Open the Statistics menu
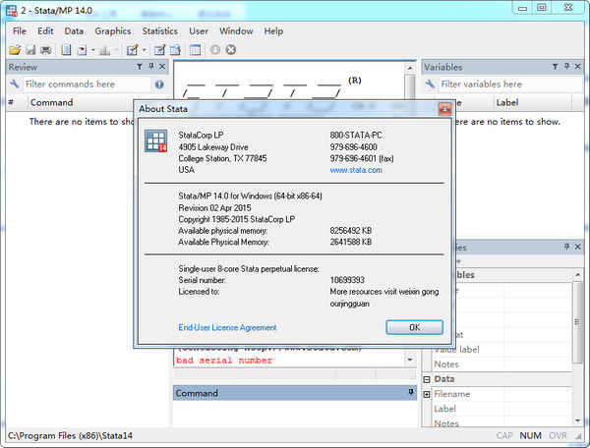 click(161, 30)
